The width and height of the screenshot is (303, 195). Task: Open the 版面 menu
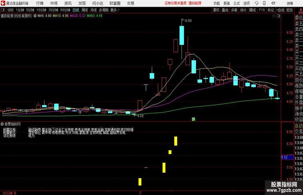227,3
